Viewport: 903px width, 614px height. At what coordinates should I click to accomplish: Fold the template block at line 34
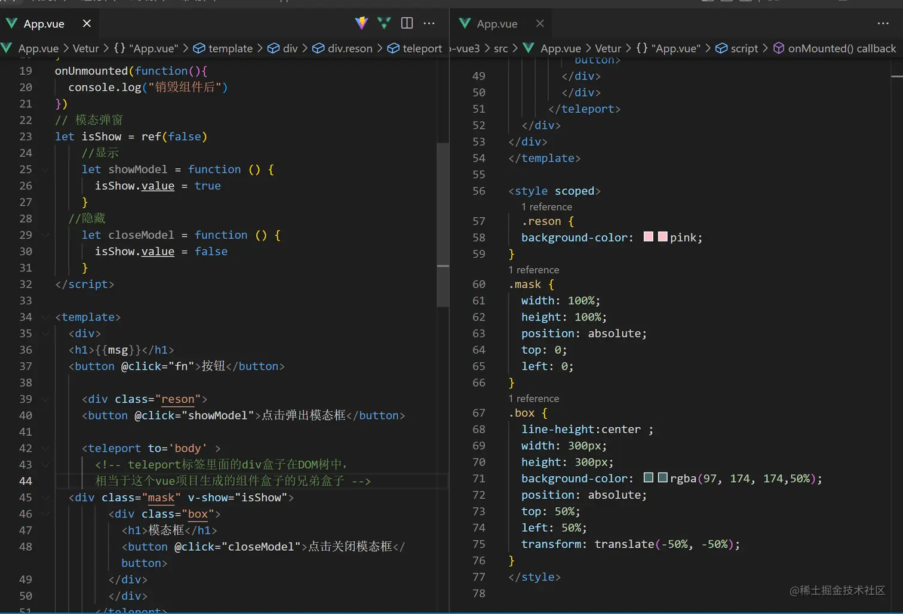(x=45, y=317)
